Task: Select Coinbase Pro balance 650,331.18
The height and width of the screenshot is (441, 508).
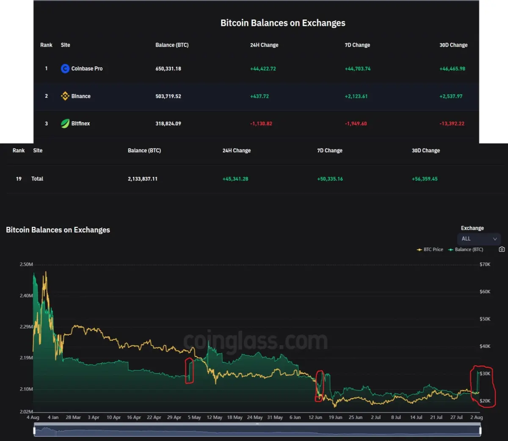Action: 168,69
